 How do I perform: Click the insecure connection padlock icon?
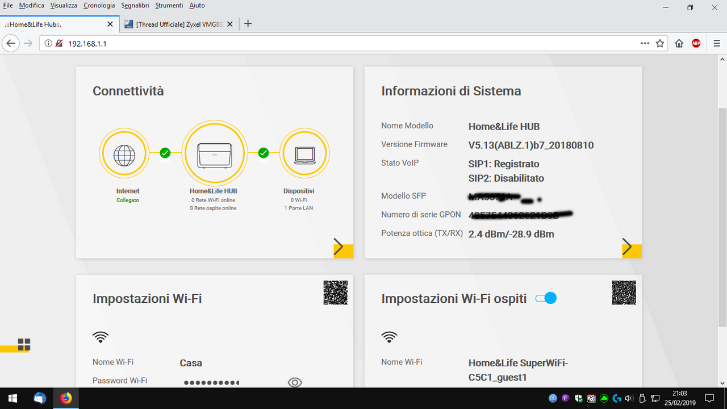pos(59,43)
